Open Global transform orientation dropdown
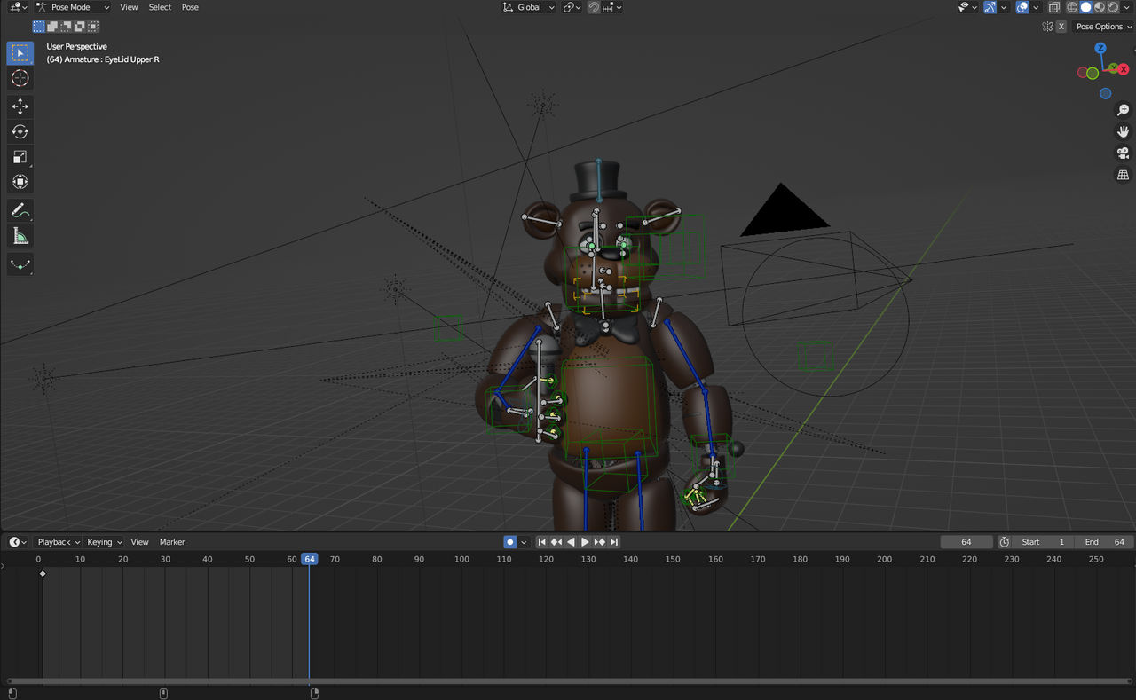Screen dimensions: 1136x700 (x=528, y=7)
